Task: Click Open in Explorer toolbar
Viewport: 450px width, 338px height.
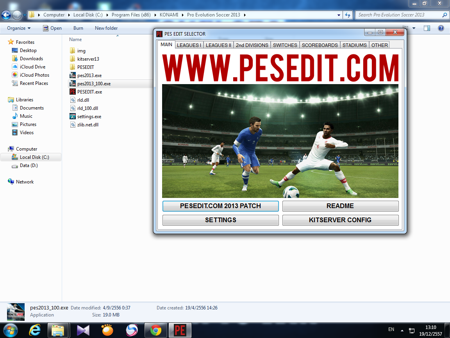Action: tap(52, 28)
